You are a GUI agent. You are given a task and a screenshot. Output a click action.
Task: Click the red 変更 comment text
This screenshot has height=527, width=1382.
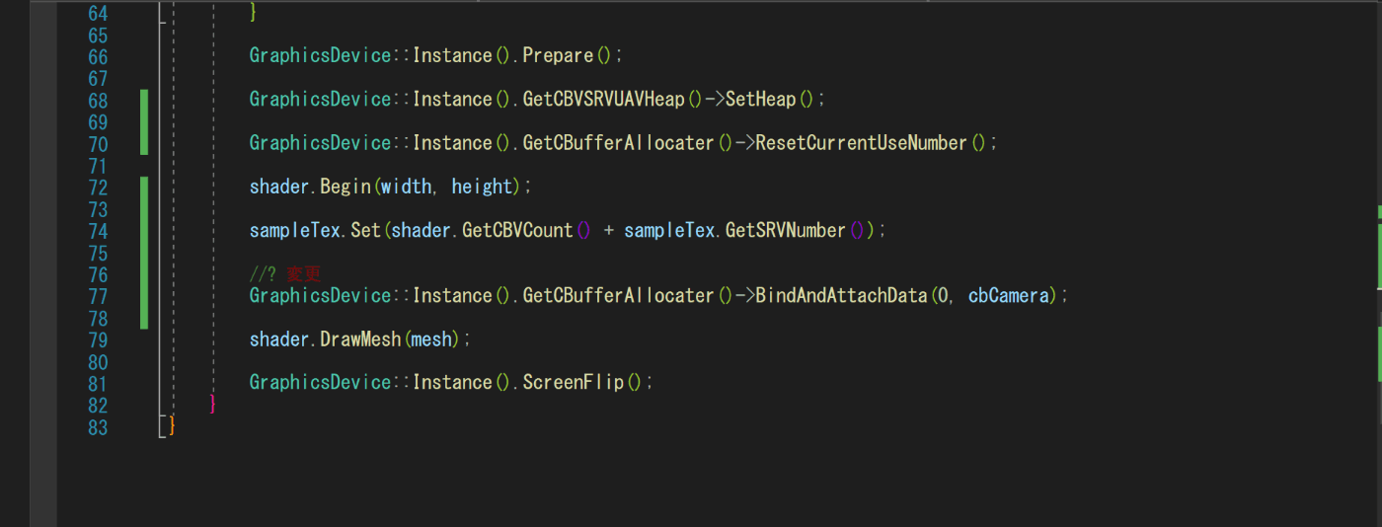coord(304,273)
